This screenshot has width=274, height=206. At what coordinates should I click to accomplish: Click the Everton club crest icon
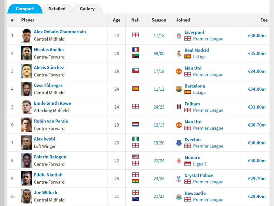179,143
